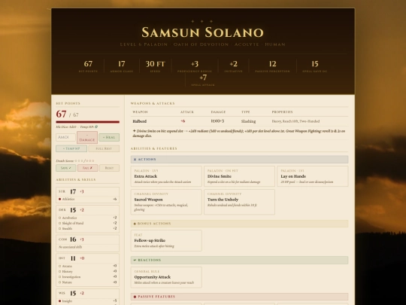Click the Halberd damage value 1d10+3
The width and height of the screenshot is (406, 305).
pos(217,121)
